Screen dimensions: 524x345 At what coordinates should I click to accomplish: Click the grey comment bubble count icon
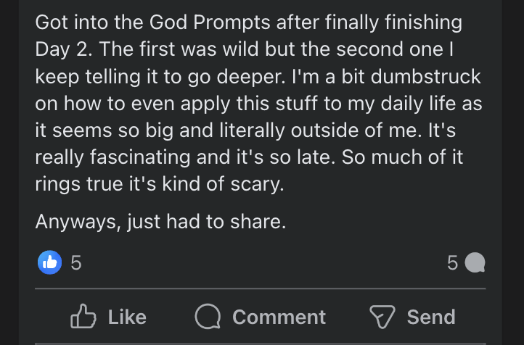point(474,263)
